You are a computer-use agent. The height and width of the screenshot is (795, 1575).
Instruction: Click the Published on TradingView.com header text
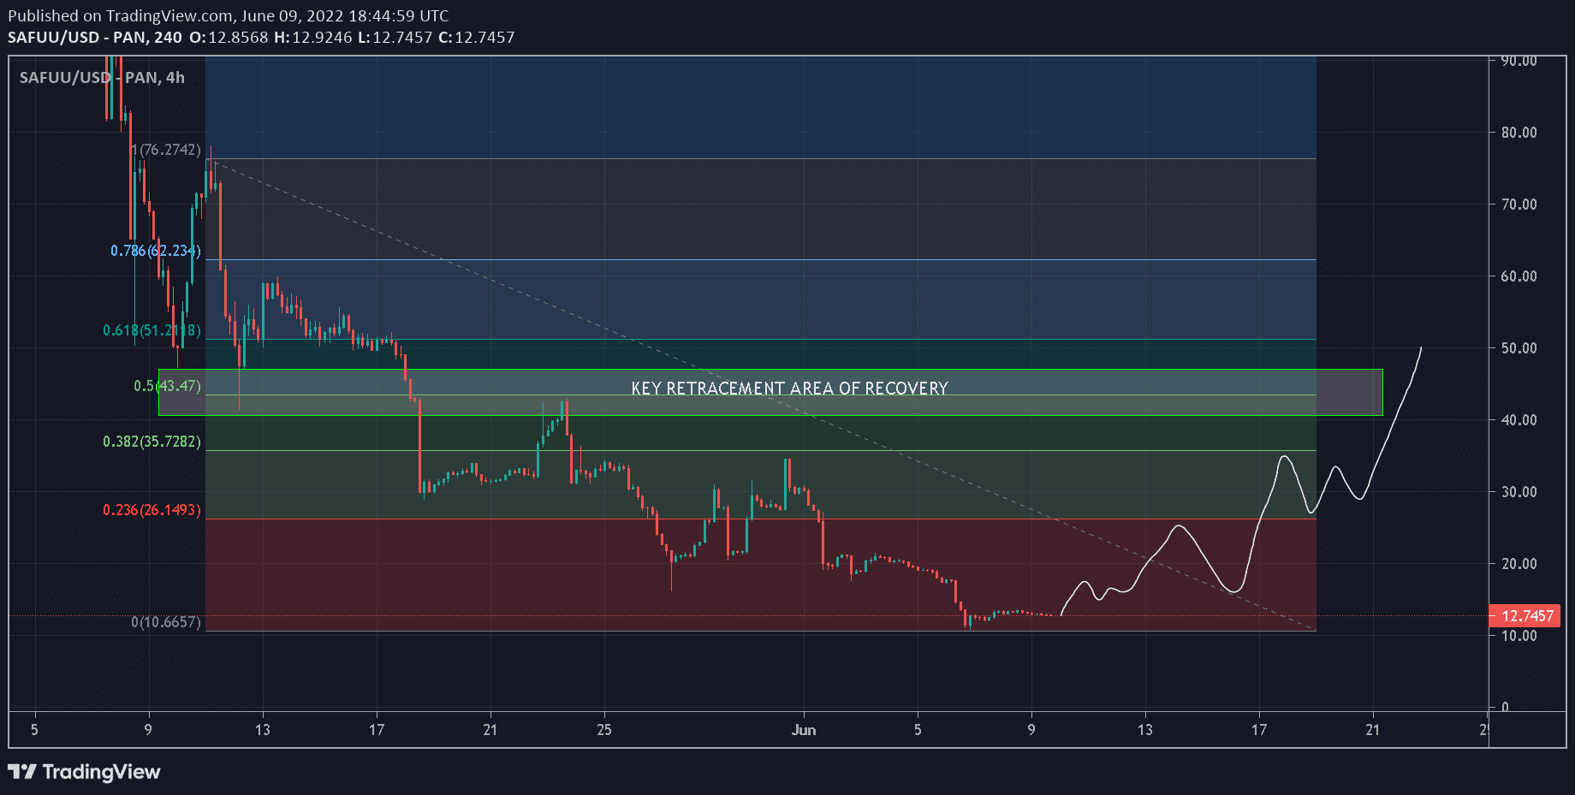pos(228,15)
